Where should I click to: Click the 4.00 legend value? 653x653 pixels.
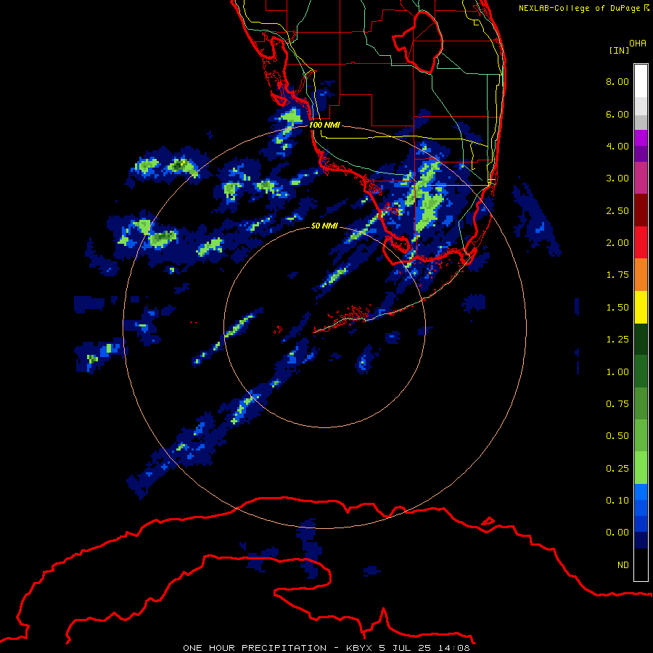click(x=617, y=146)
